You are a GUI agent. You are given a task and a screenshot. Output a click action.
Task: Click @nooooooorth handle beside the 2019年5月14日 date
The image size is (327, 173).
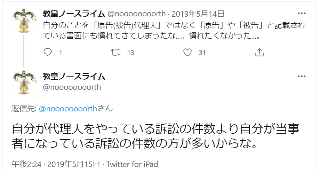pyautogui.click(x=136, y=14)
